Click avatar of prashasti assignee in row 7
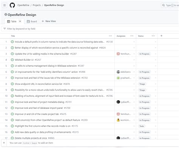The height and width of the screenshot is (148, 179). (118, 78)
